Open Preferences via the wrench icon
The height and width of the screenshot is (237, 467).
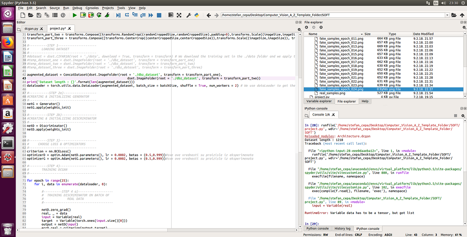pyautogui.click(x=189, y=15)
